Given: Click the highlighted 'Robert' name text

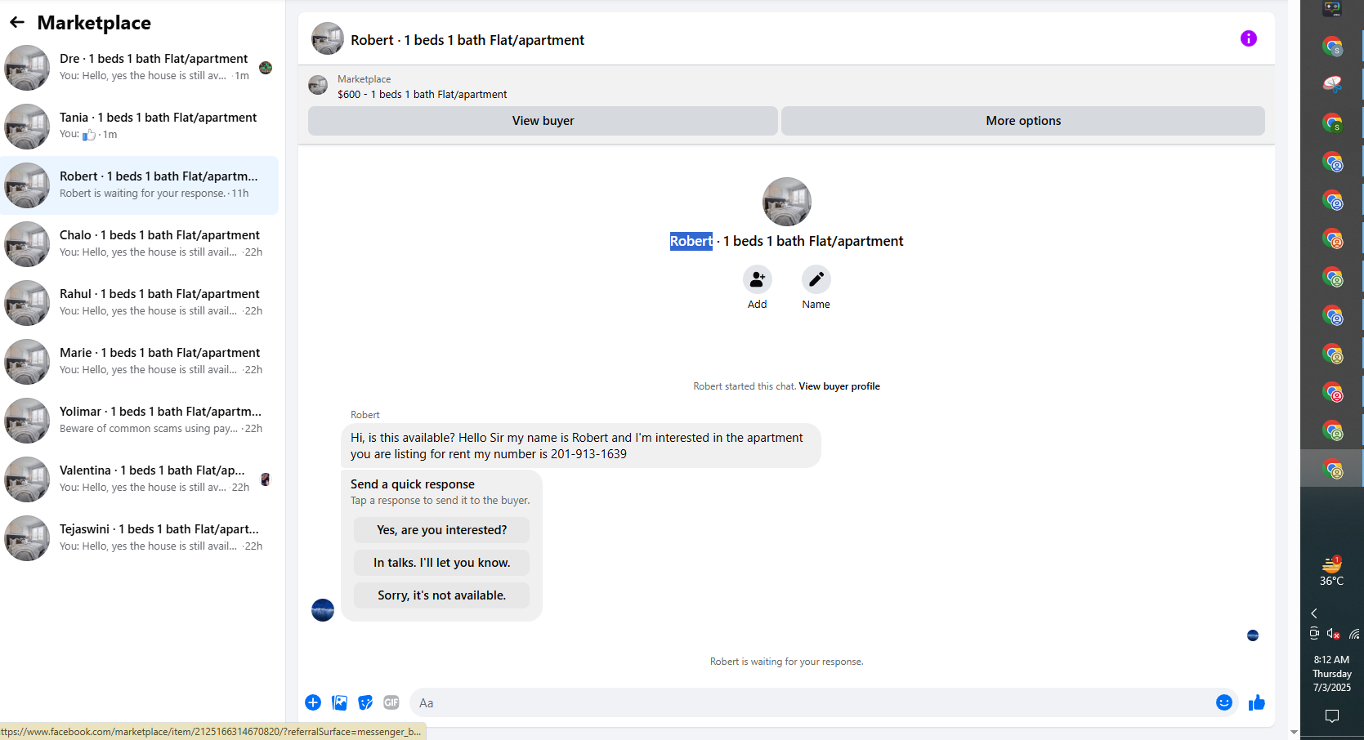Looking at the screenshot, I should click(x=691, y=241).
